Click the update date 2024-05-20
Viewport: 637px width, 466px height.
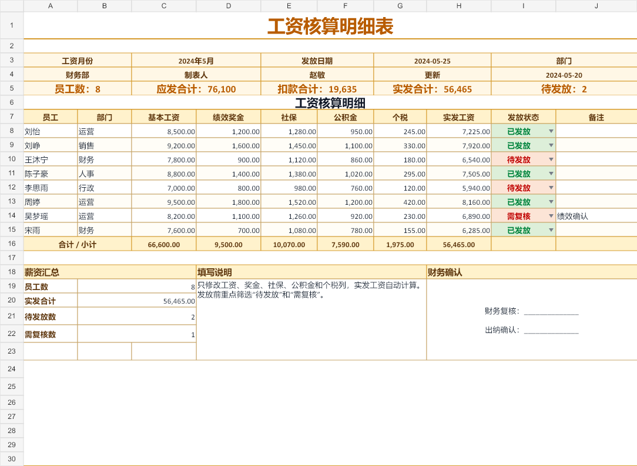coord(564,75)
